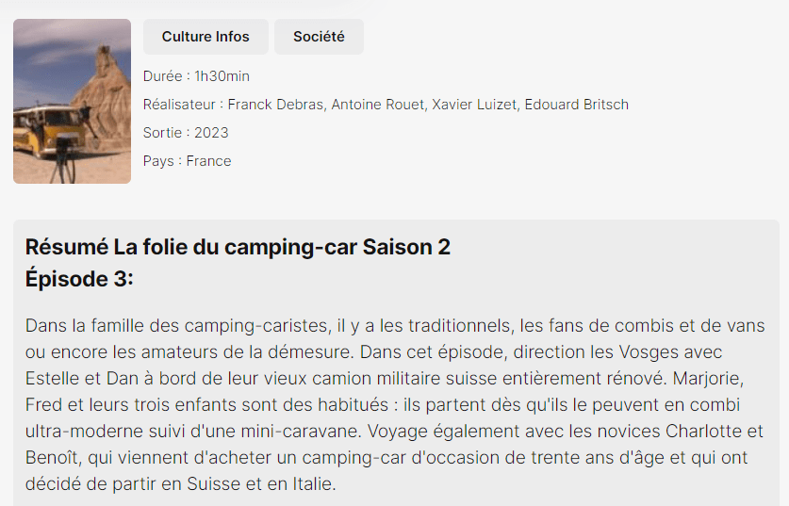Click on director Xavier Luizet
The image size is (789, 506).
[474, 105]
